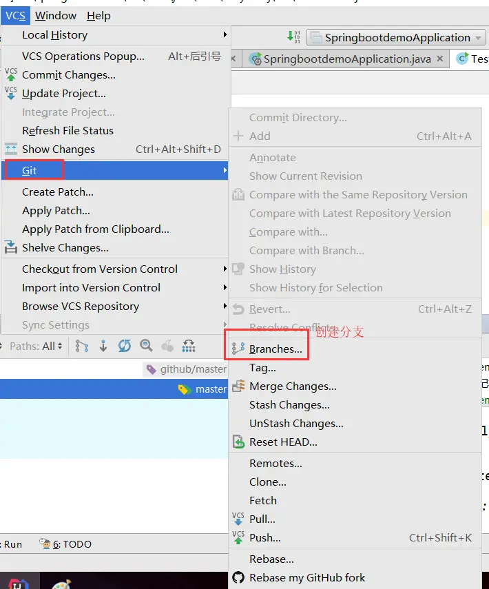
Task: Expand Import into Version Control submenu
Action: click(115, 288)
